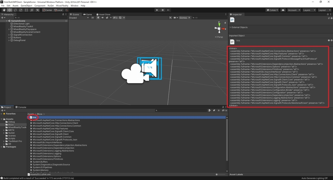The width and height of the screenshot is (333, 180).
Task: Toggle scene effects
Action: [x=108, y=18]
